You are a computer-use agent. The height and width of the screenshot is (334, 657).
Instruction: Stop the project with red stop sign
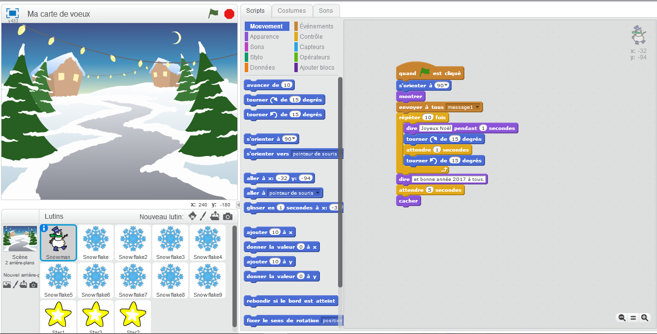click(229, 14)
